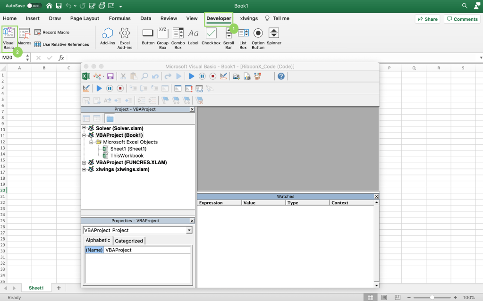
Task: Click the zoom slider in status bar
Action: tap(432, 297)
